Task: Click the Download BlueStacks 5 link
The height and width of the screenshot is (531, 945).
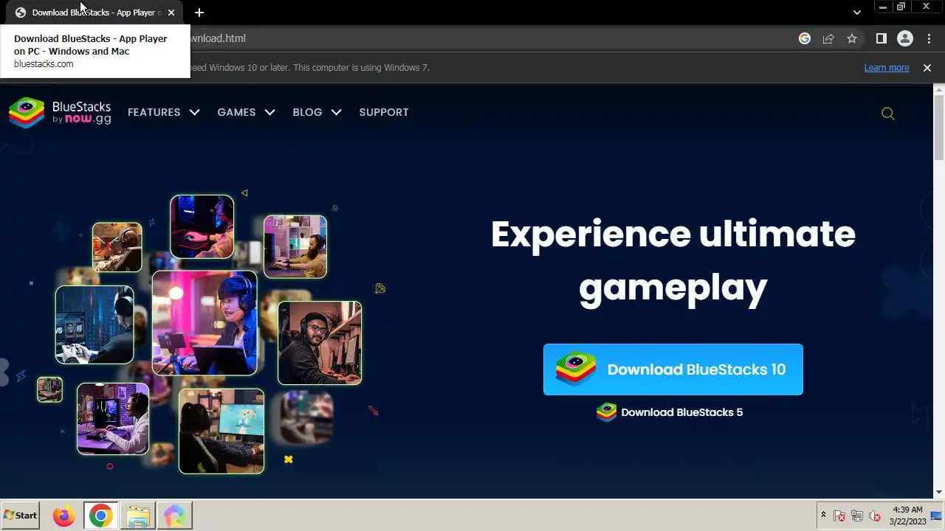Action: [670, 412]
